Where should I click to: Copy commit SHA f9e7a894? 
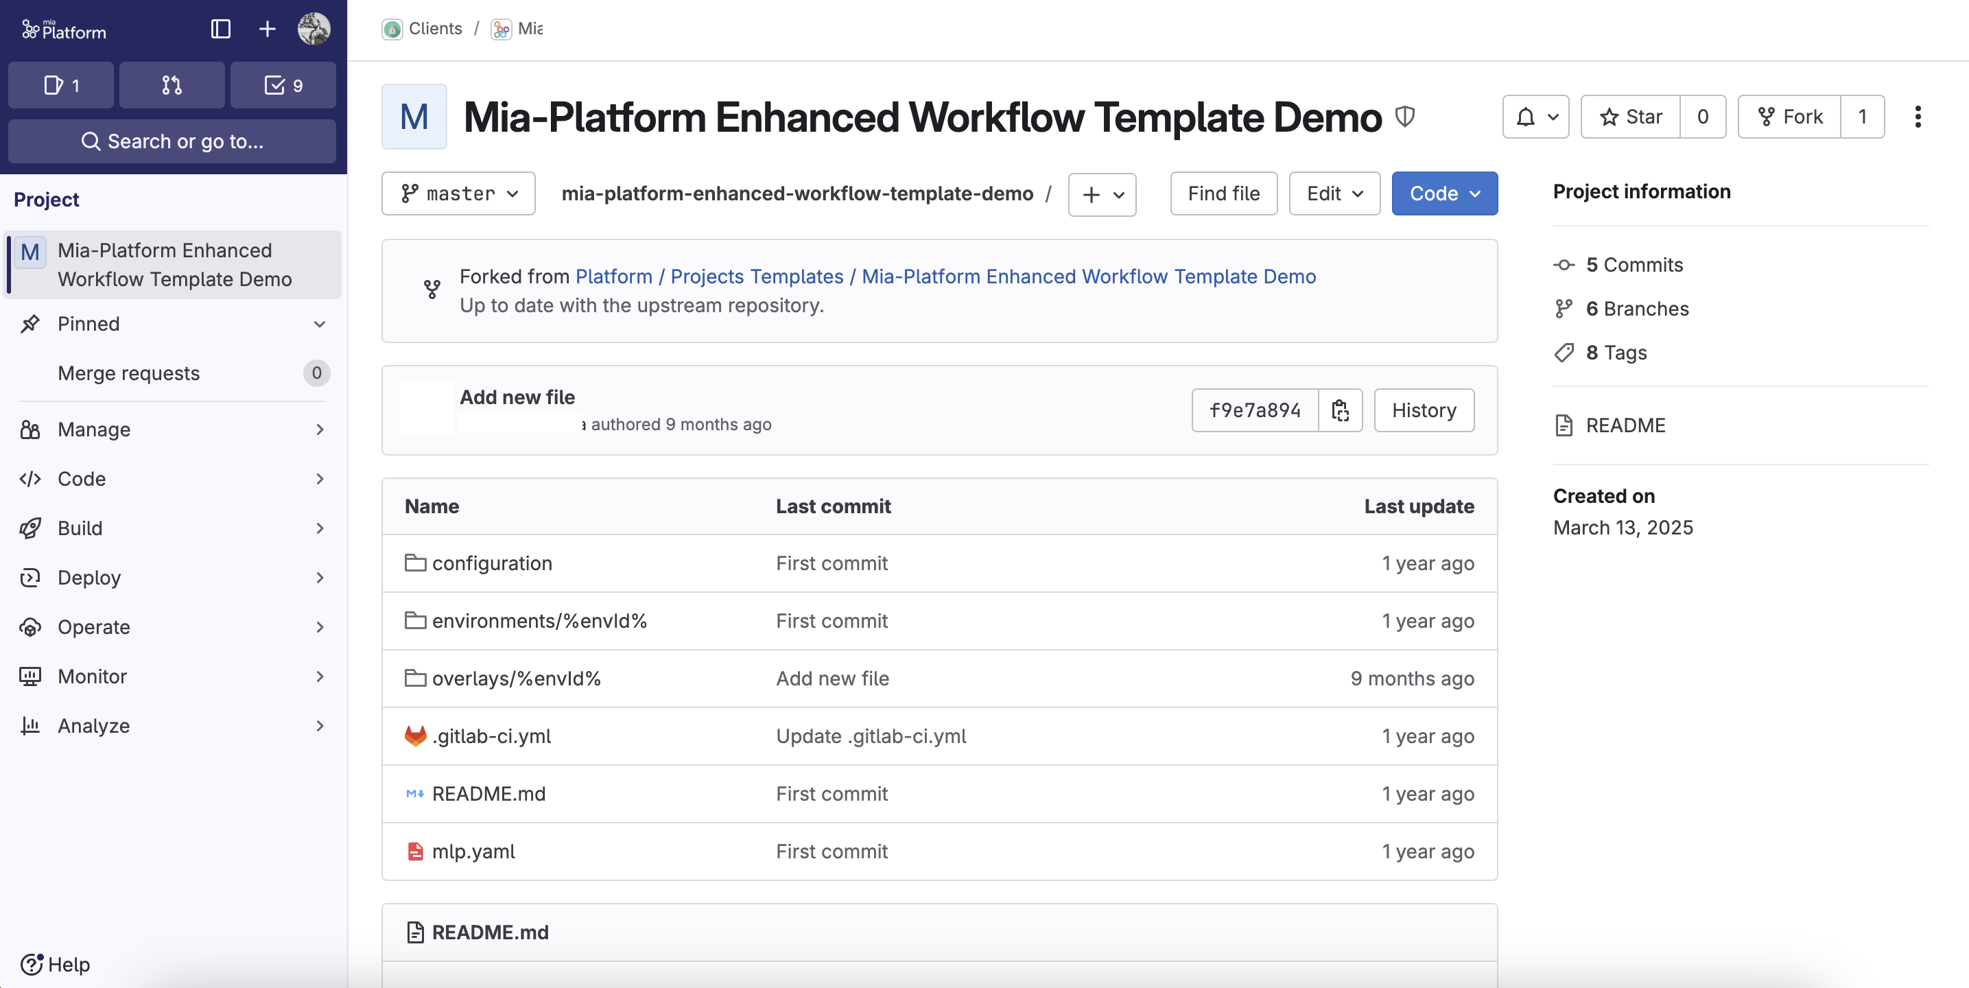click(1340, 411)
